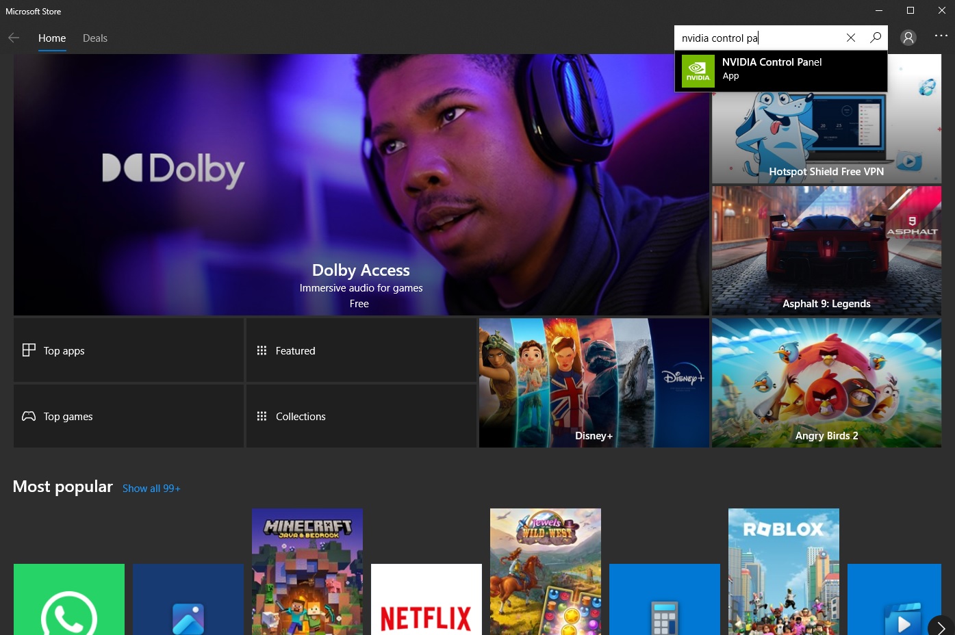Switch to the Deals tab
Screen dimensions: 955x635
click(95, 38)
